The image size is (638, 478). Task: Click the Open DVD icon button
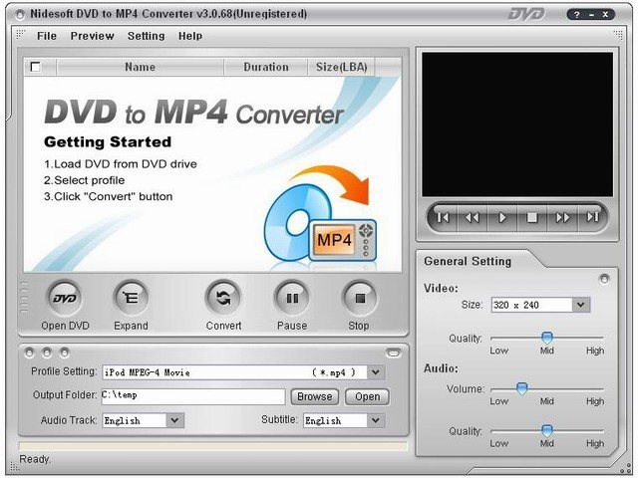(65, 299)
